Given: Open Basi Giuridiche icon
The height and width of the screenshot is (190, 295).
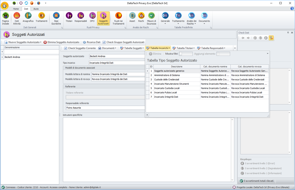Looking at the screenshot, I should pos(56,19).
